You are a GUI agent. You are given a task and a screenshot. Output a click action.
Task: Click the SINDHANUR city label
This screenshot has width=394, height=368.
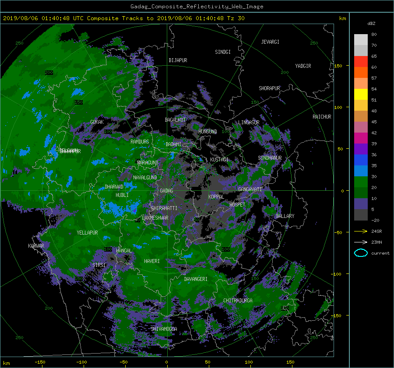point(270,158)
